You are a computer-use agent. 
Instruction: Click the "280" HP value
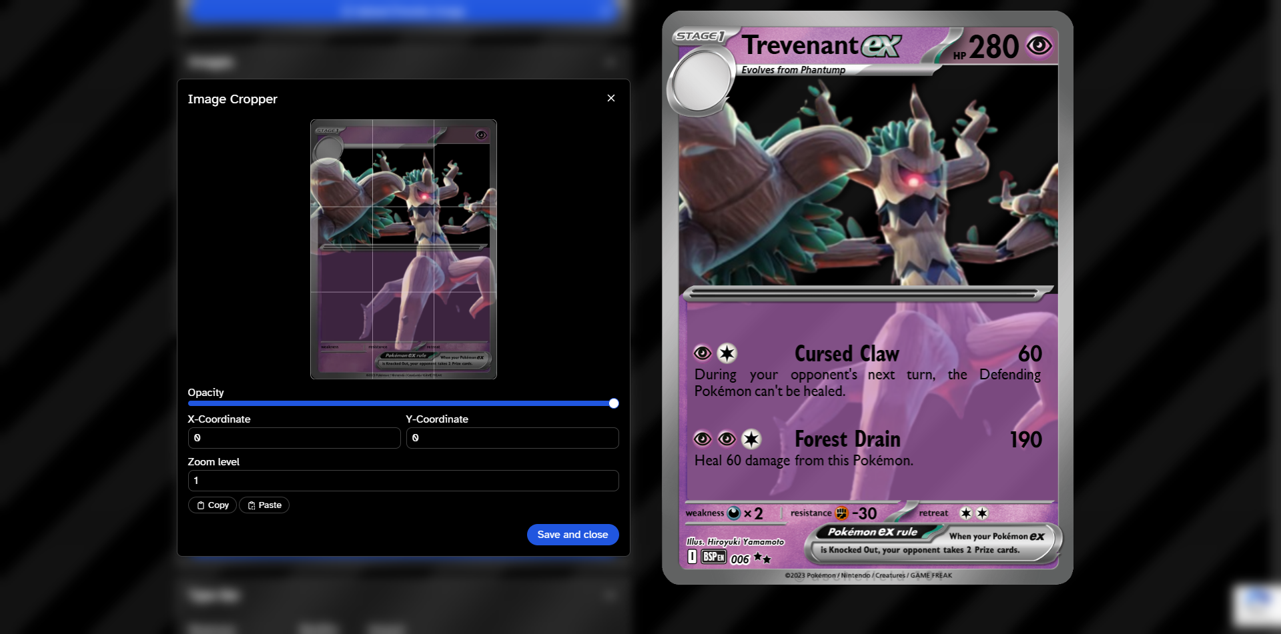993,47
